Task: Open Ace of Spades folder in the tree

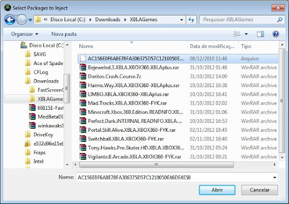Action: [44, 63]
